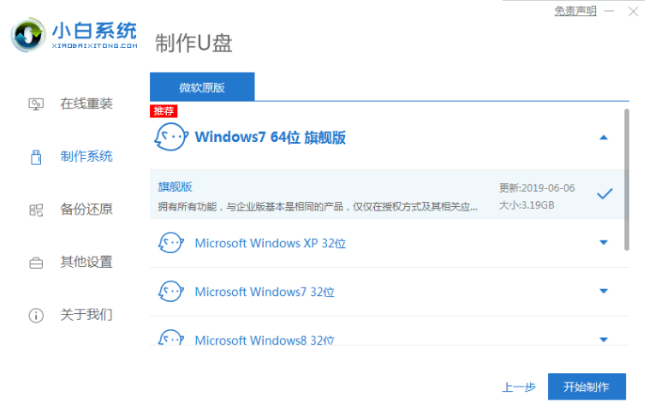Go back with the 上一步 button

(x=519, y=387)
